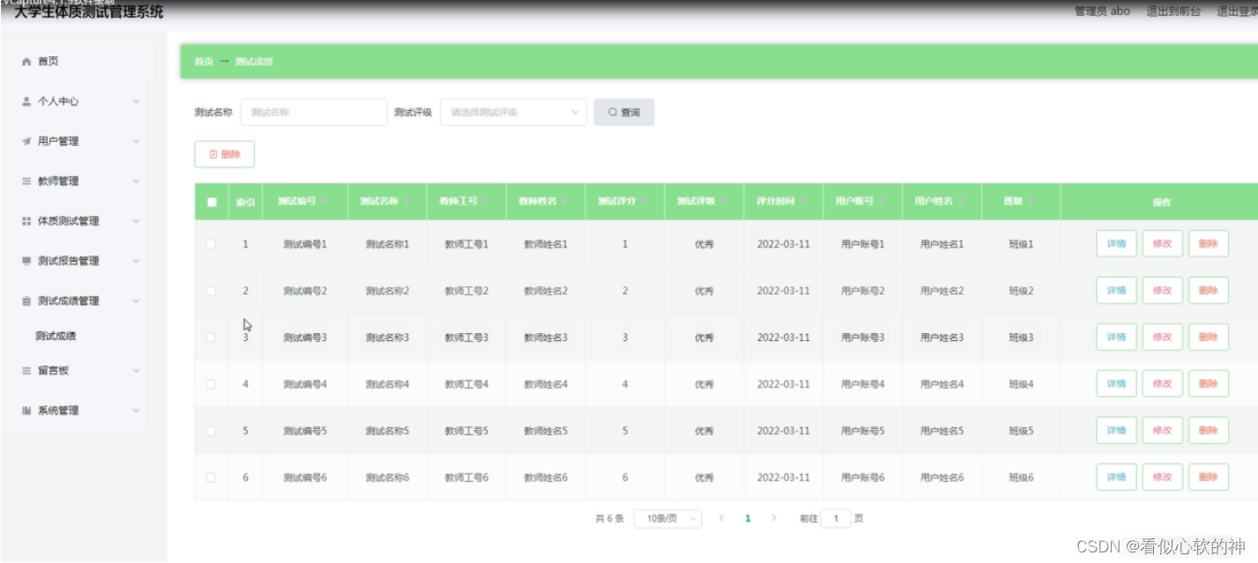Click the sort icon in 测试编号 column header
The width and height of the screenshot is (1258, 563).
click(324, 202)
